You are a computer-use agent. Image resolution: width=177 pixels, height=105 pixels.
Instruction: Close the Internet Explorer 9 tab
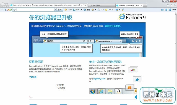tap(142, 6)
